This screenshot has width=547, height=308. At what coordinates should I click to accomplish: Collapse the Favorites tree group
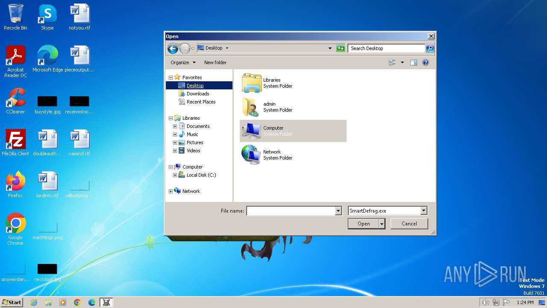coord(171,77)
